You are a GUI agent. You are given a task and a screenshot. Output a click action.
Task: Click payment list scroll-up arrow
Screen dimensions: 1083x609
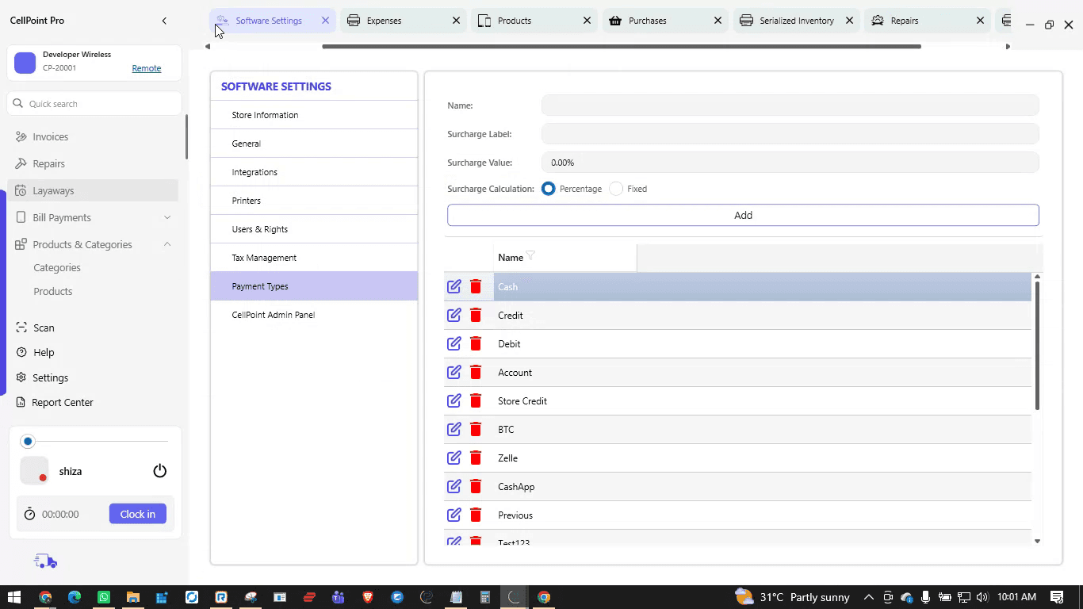(1037, 277)
